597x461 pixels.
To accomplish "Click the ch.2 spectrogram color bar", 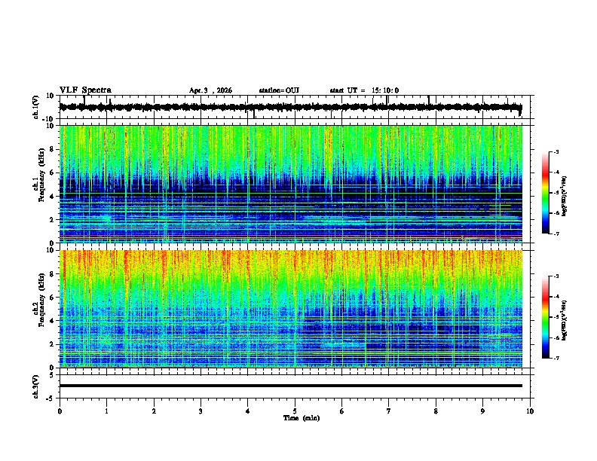I will tap(546, 317).
